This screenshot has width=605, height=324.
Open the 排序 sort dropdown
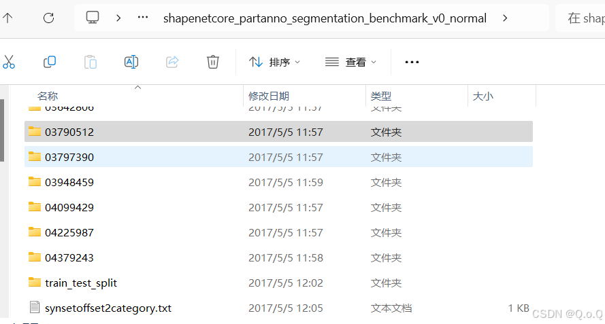275,62
